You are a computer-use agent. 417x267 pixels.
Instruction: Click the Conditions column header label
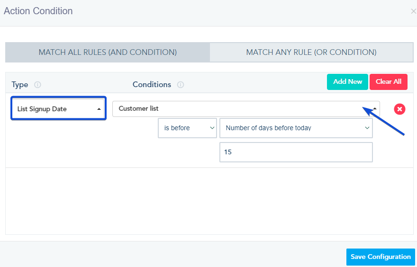152,85
